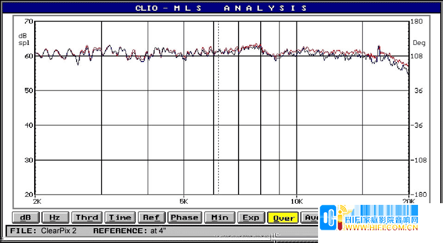Select the Thrd third-octave smoothing button

87,217
